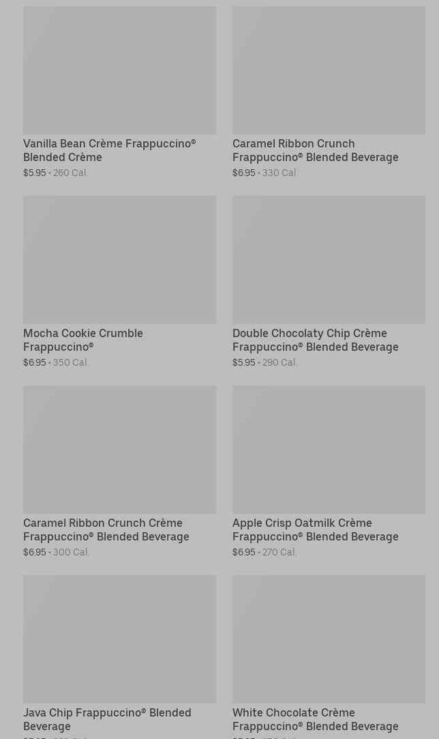439x739 pixels.
Task: Select the Java Chip Frappuccino thumbnail
Action: coord(119,639)
